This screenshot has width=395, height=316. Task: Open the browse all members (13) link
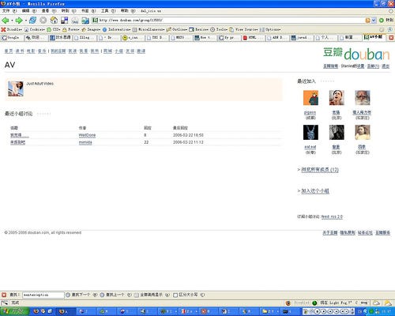click(x=320, y=170)
